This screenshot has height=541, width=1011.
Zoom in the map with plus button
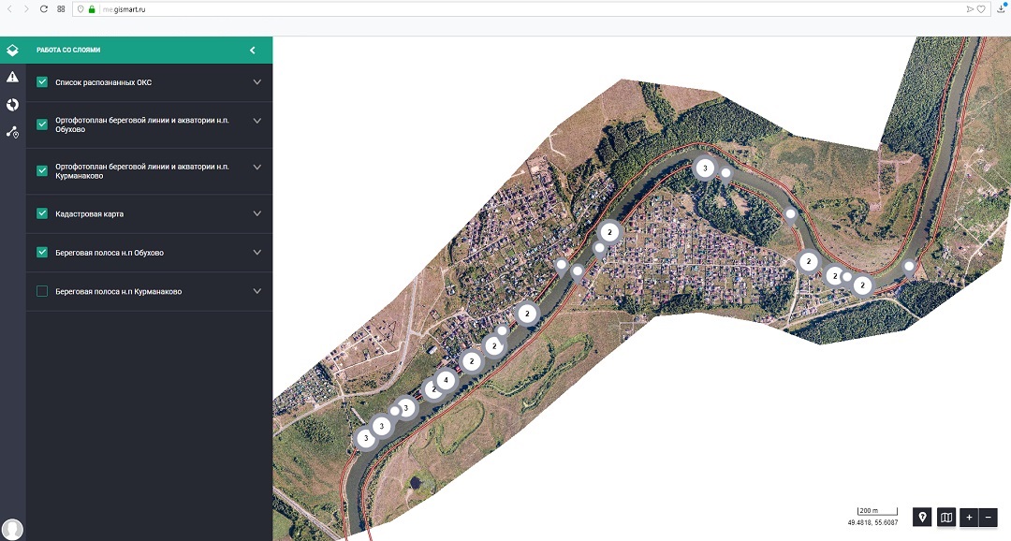click(x=969, y=517)
